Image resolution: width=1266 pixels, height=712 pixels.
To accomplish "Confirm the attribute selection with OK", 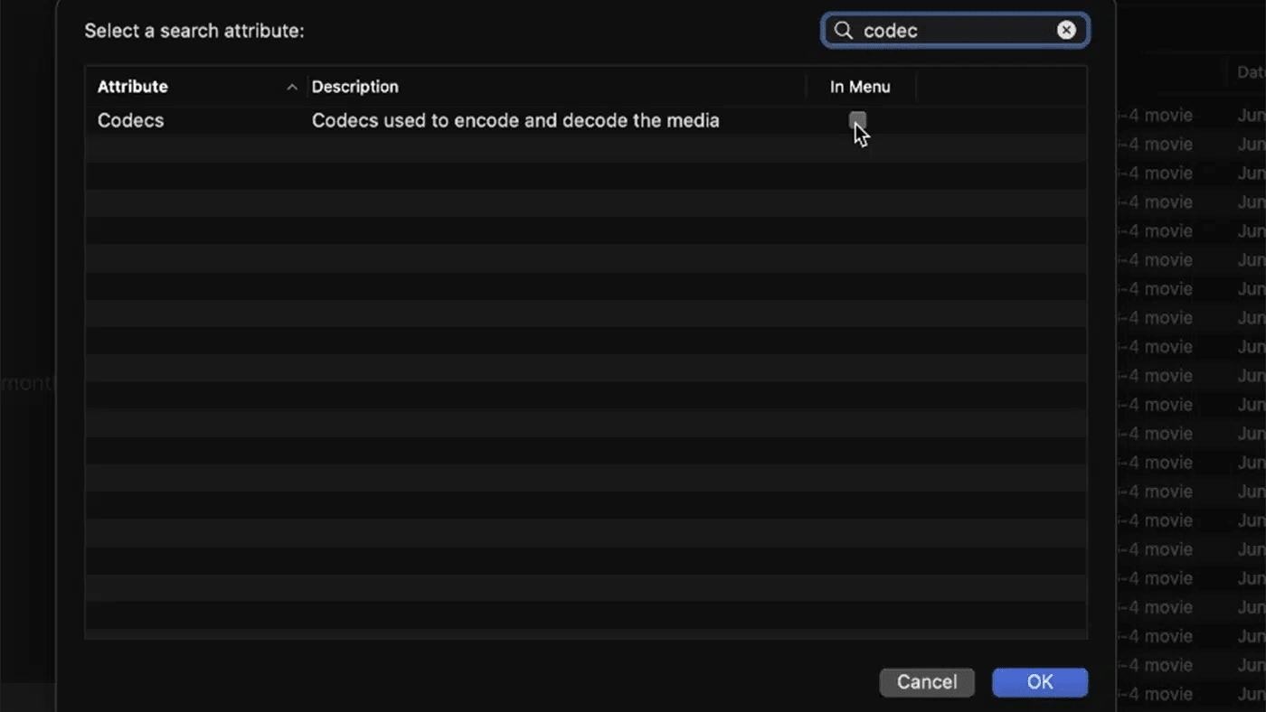I will click(1039, 682).
